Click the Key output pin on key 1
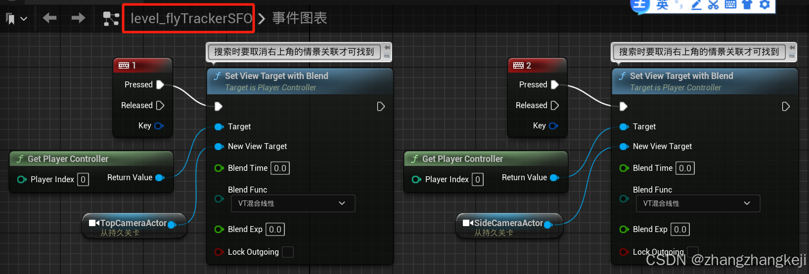Viewport: 809px width, 274px height. pyautogui.click(x=159, y=126)
